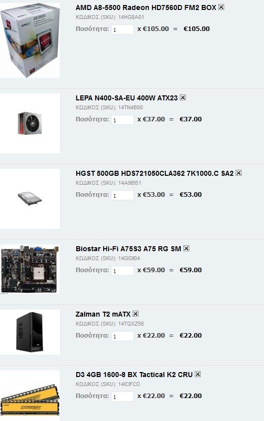Open the AMD A8-5500 Radeon HD7560D title link

pos(146,7)
